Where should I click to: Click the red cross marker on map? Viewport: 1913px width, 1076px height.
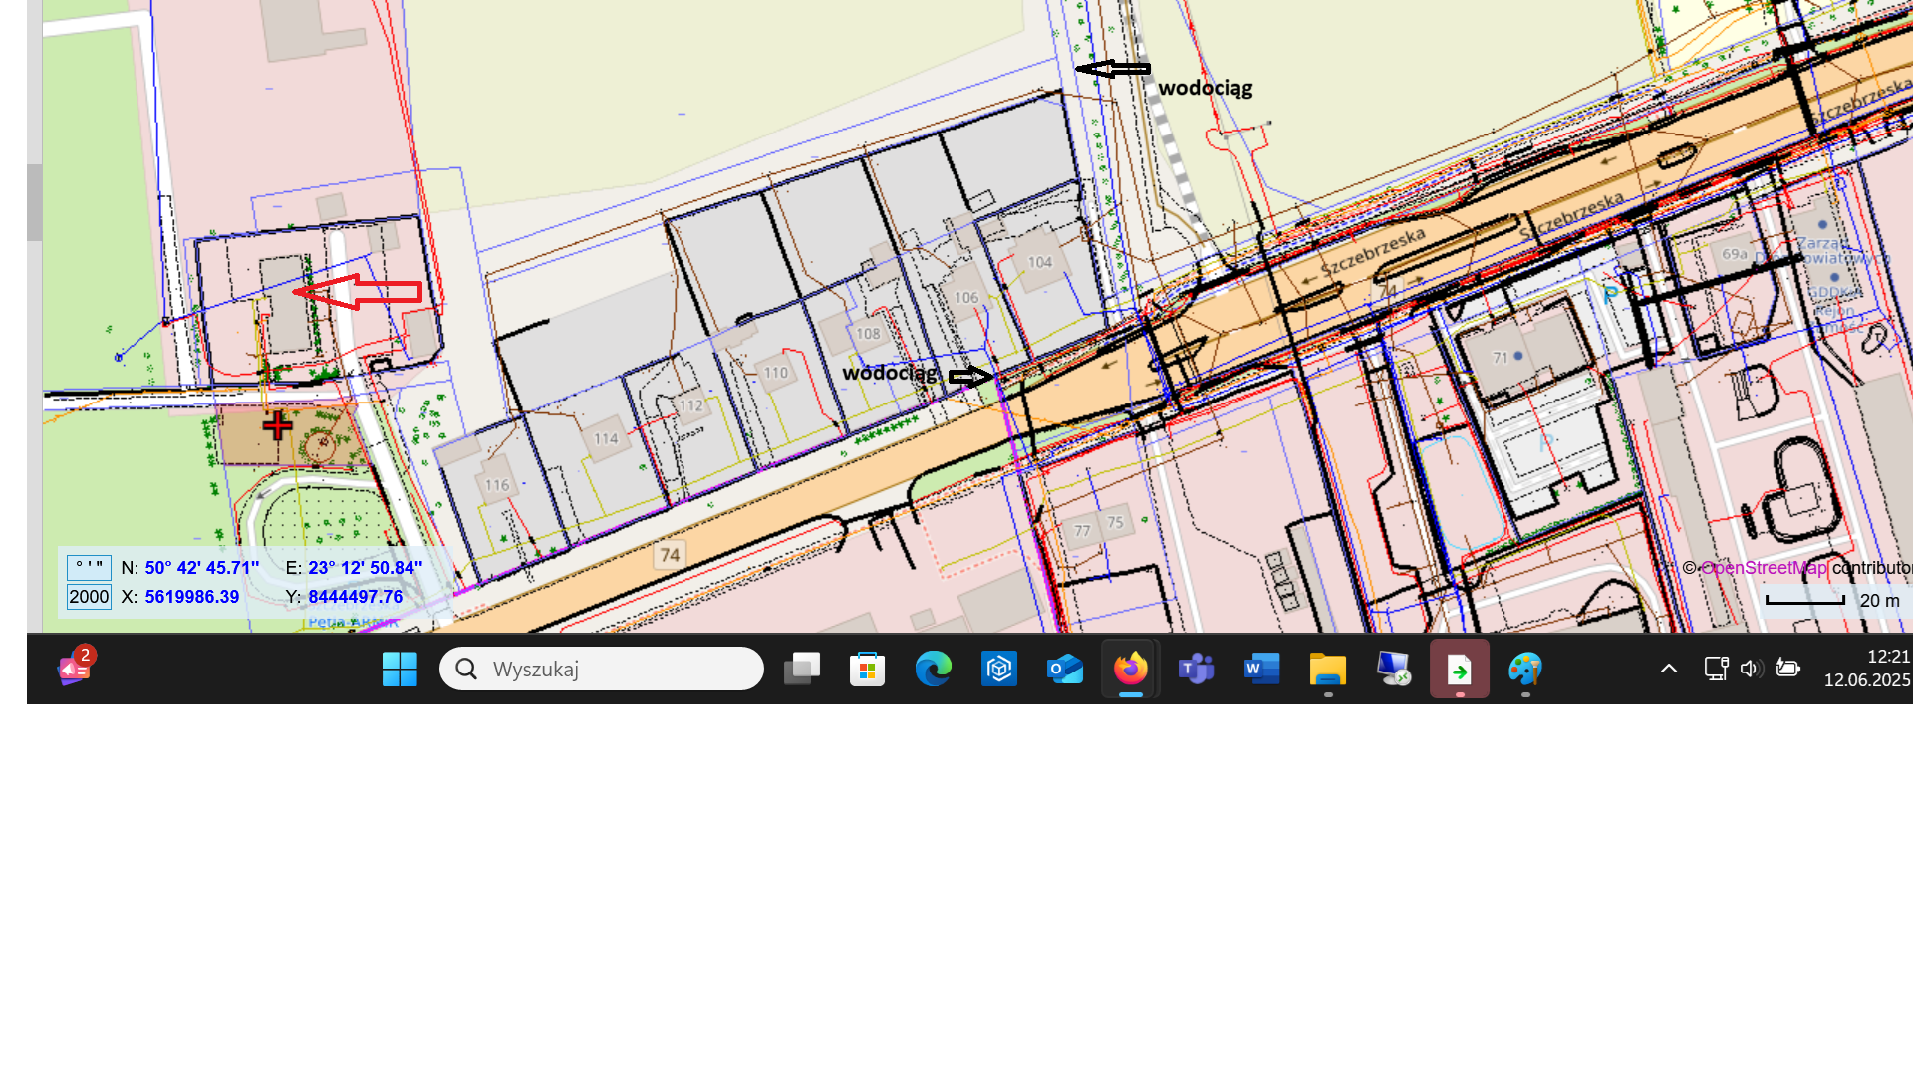[x=277, y=426]
